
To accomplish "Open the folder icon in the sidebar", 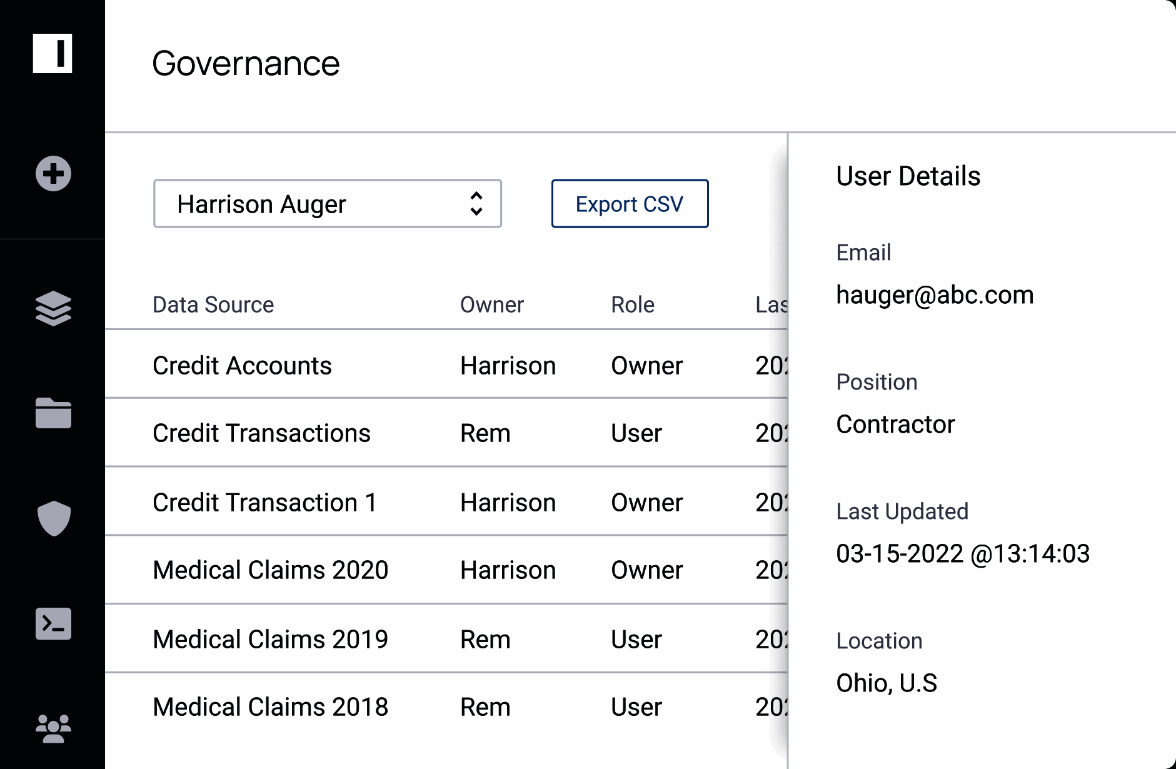I will 53,413.
